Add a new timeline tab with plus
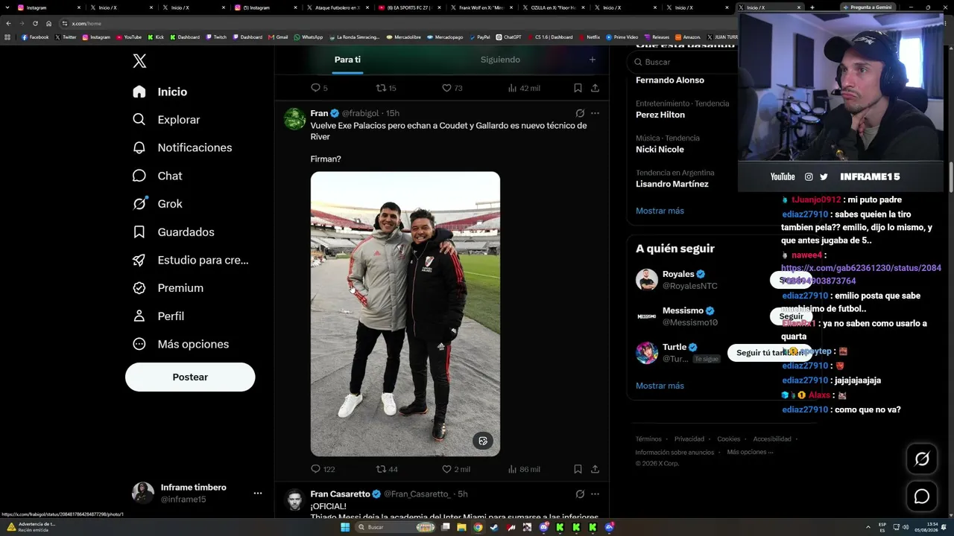Screen dimensions: 954x536 click(x=593, y=60)
